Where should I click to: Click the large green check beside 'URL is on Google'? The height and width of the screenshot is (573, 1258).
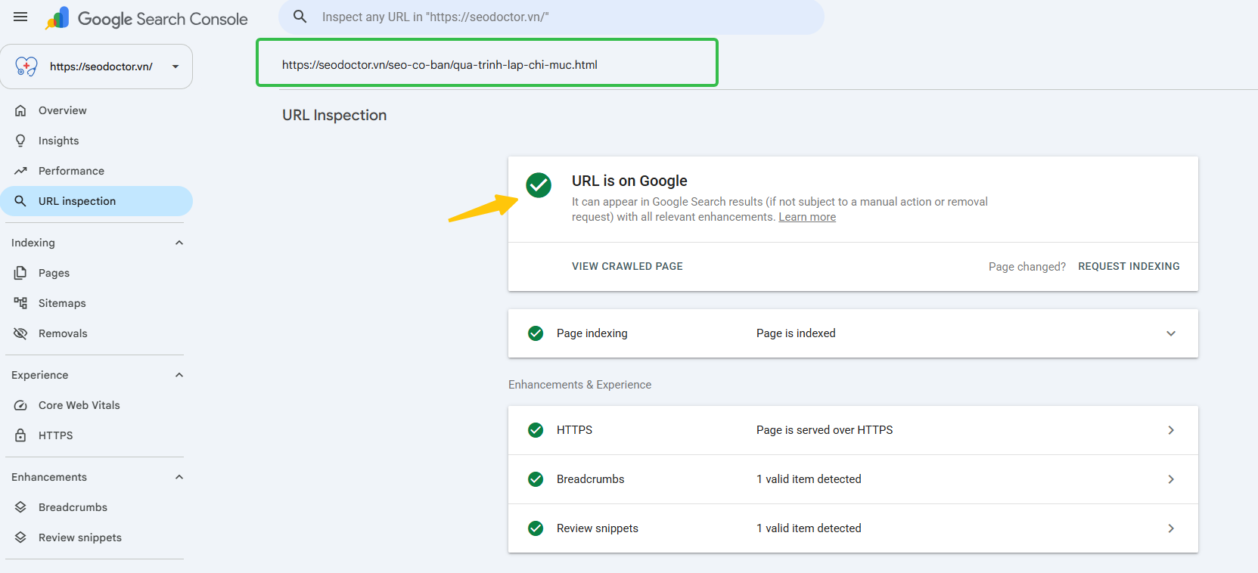point(539,184)
